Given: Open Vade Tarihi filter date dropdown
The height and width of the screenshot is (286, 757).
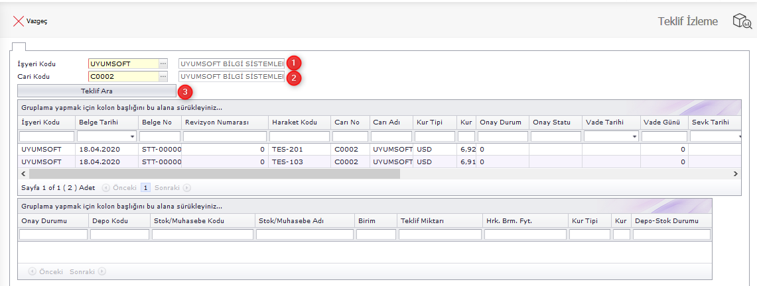Looking at the screenshot, I should [x=634, y=136].
